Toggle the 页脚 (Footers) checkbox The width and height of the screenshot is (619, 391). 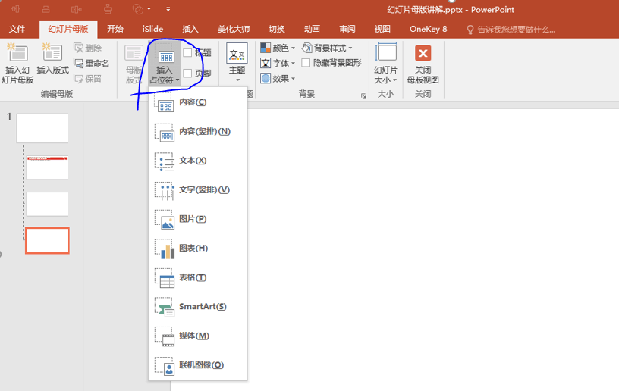pyautogui.click(x=188, y=74)
